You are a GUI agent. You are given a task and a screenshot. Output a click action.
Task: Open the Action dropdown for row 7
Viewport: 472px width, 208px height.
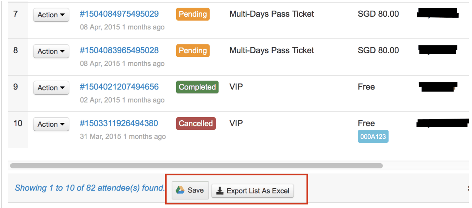click(x=51, y=15)
